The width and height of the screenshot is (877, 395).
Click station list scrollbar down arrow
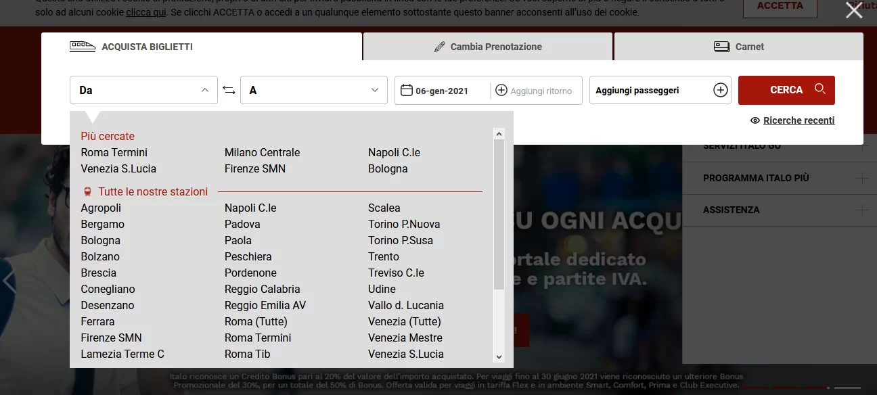499,356
